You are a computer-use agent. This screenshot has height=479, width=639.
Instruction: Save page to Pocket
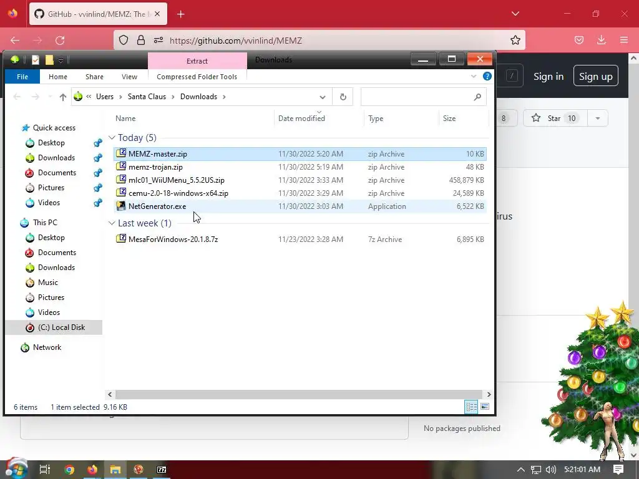[579, 40]
